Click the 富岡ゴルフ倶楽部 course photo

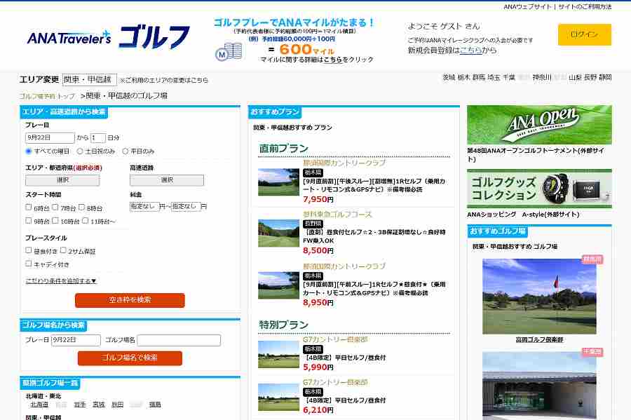click(x=539, y=297)
